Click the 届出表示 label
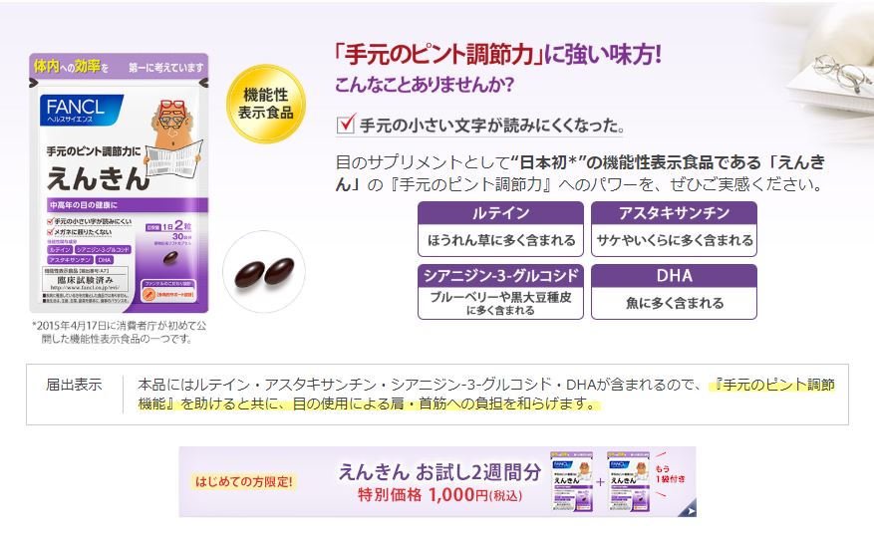The height and width of the screenshot is (538, 874). (x=74, y=385)
